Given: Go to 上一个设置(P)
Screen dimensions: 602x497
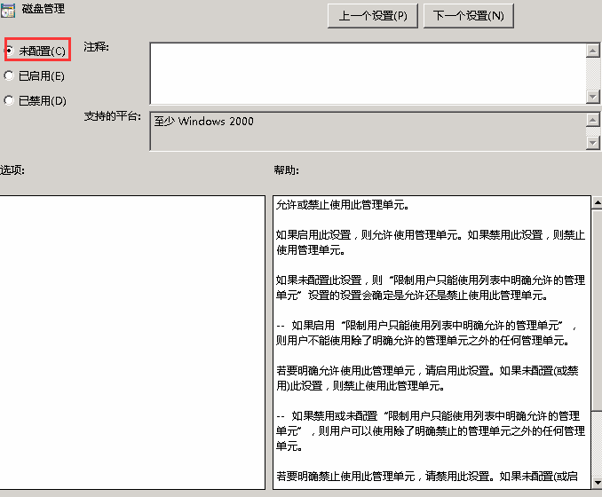Looking at the screenshot, I should pos(373,16).
